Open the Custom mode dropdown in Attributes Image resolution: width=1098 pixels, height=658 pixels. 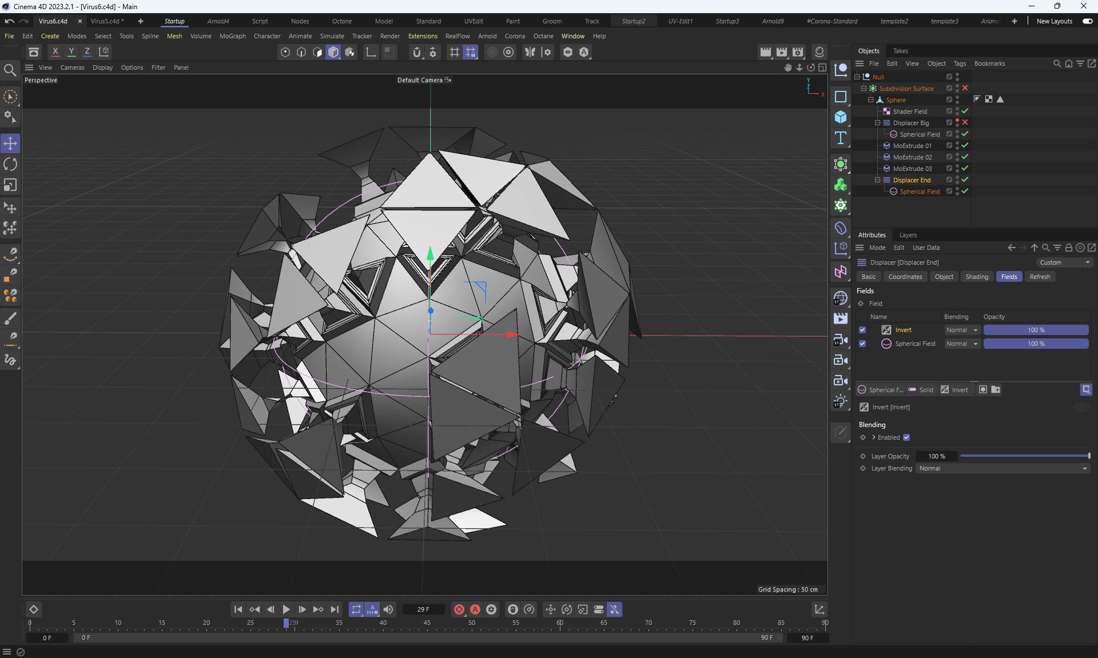[x=1064, y=262]
